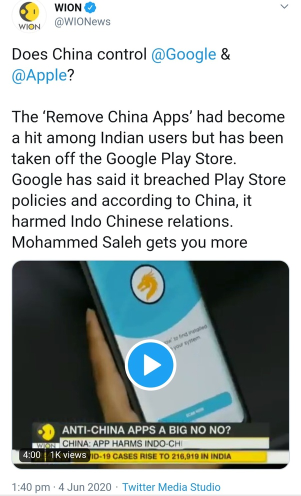301x496 pixels.
Task: Click the WION account name
Action: click(x=68, y=7)
